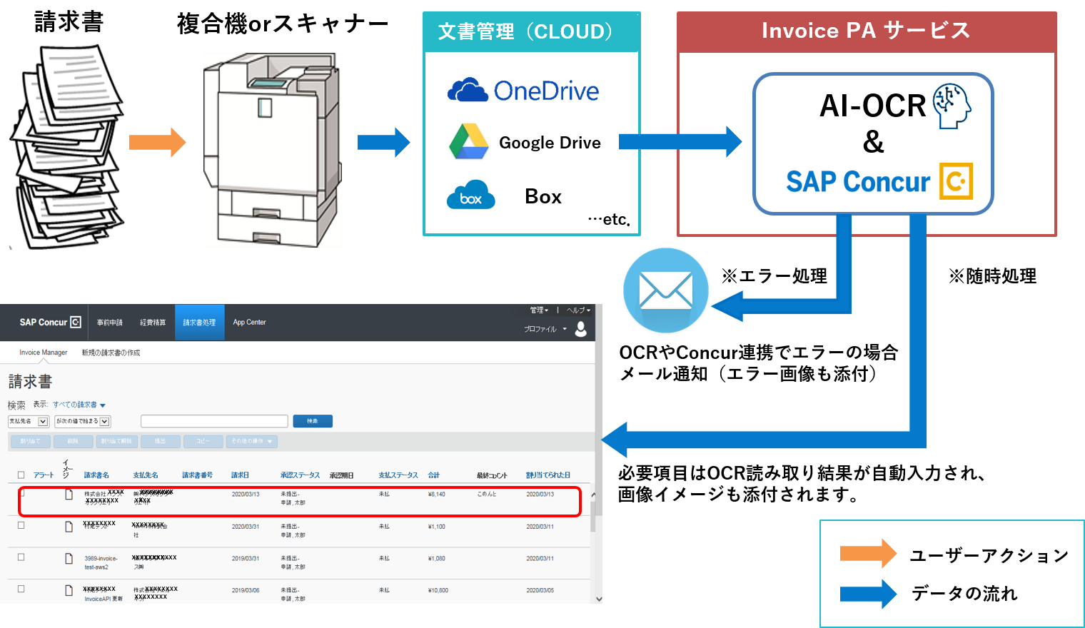Click the ¥1,100 total amount cell
Screen dimensions: 1085x628
(x=436, y=527)
